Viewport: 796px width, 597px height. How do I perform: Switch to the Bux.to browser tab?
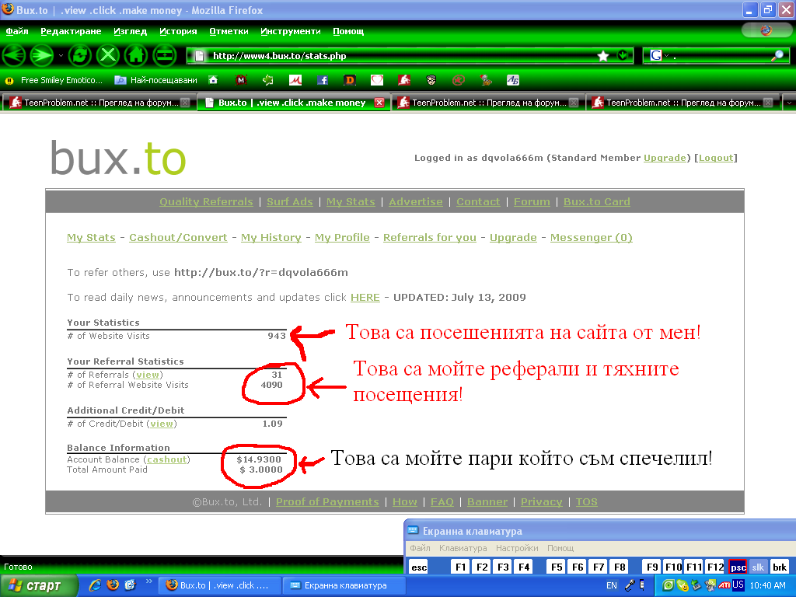pyautogui.click(x=293, y=103)
